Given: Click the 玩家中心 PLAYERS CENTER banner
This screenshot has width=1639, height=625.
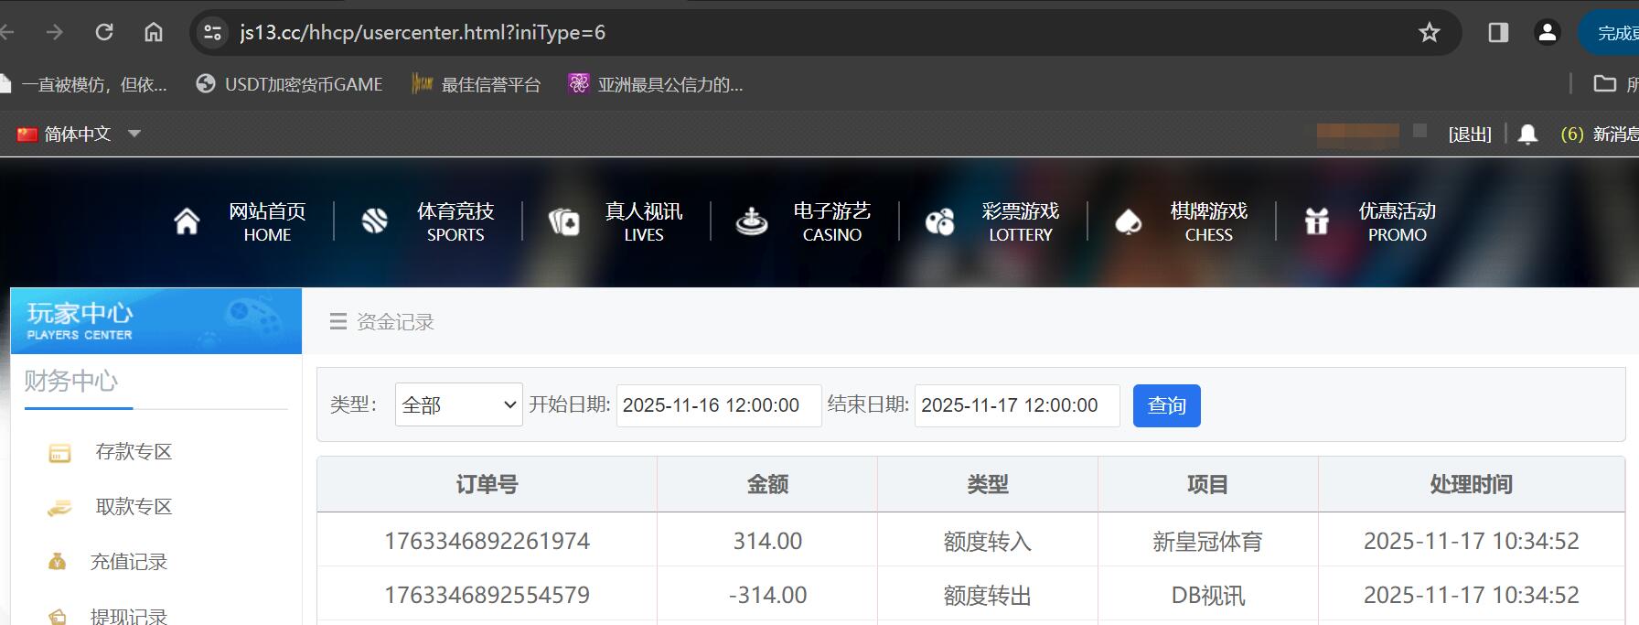Looking at the screenshot, I should (x=156, y=321).
